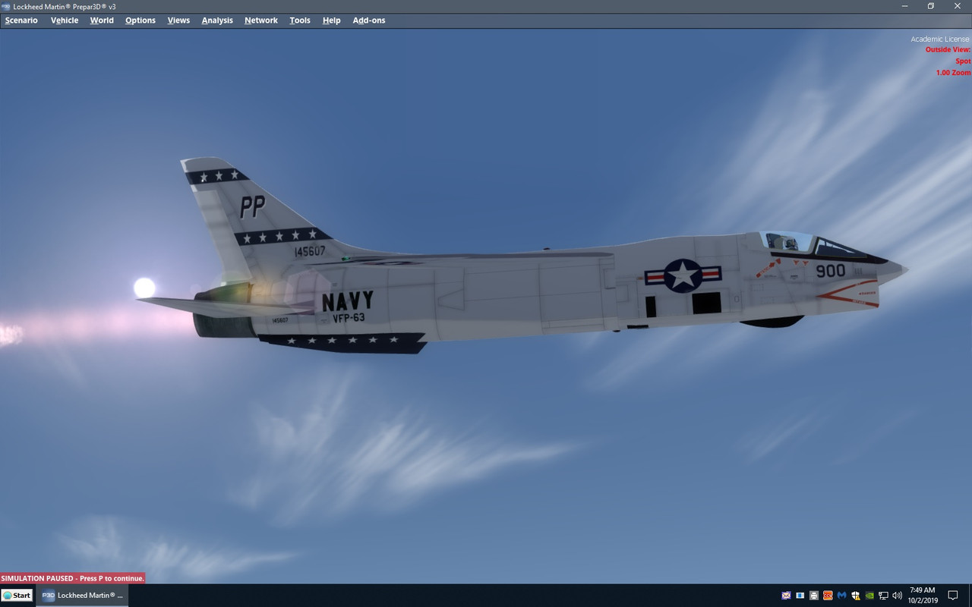This screenshot has width=972, height=607.
Task: Open the 7:49 AM clock and date
Action: pos(923,596)
